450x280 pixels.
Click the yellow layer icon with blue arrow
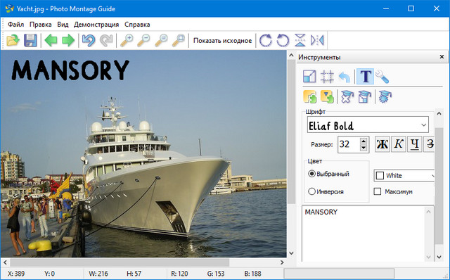[327, 96]
